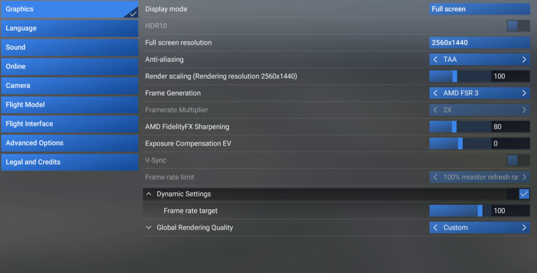The image size is (537, 273).
Task: Open the Sound settings category
Action: tap(69, 47)
